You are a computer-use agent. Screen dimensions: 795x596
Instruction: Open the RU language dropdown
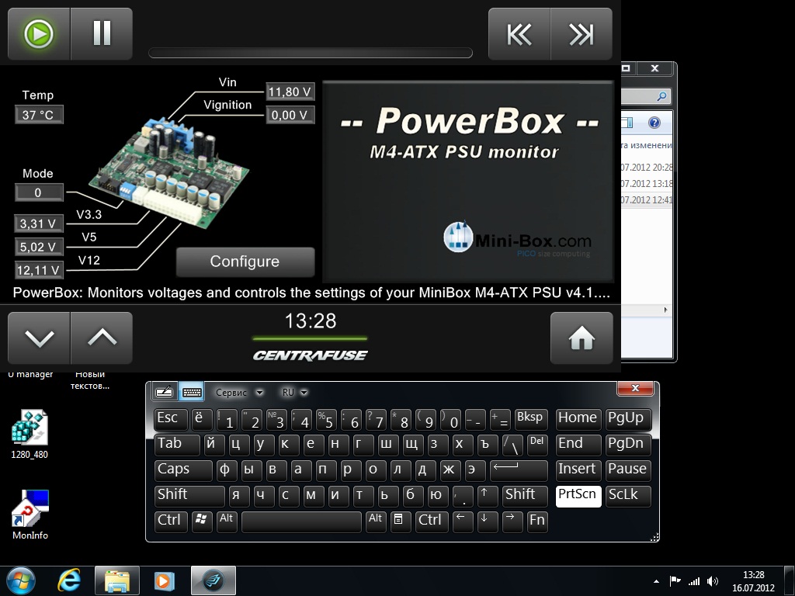[295, 393]
